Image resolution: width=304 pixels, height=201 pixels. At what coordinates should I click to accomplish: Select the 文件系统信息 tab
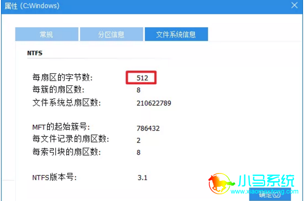[176, 34]
